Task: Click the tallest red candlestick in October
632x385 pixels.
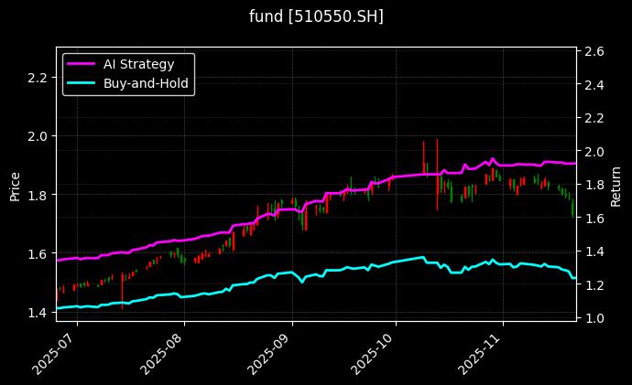Action: tap(437, 174)
